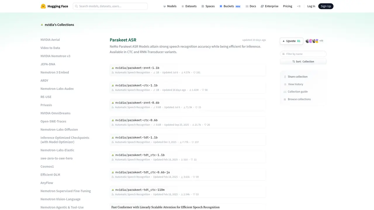
Task: Select the ARDY collection
Action: (44, 80)
